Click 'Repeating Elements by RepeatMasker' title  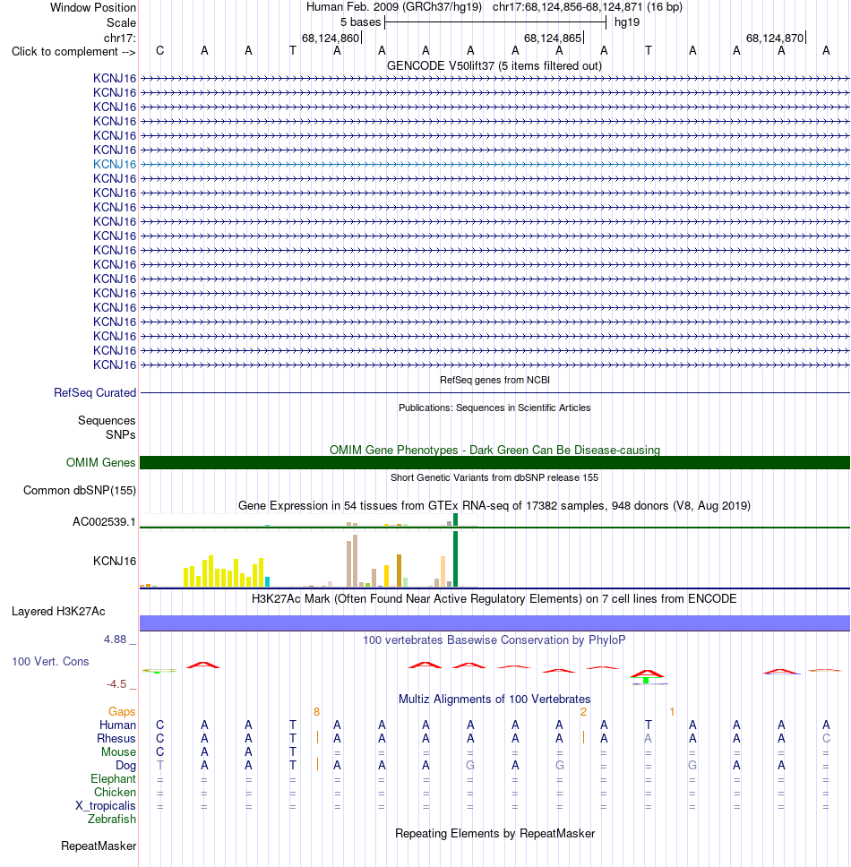coord(494,833)
